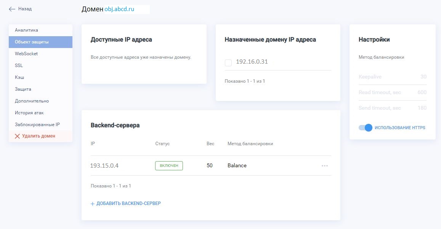Screen dimensions: 441x229
Task: Click the back arrow icon
Action: pos(12,9)
